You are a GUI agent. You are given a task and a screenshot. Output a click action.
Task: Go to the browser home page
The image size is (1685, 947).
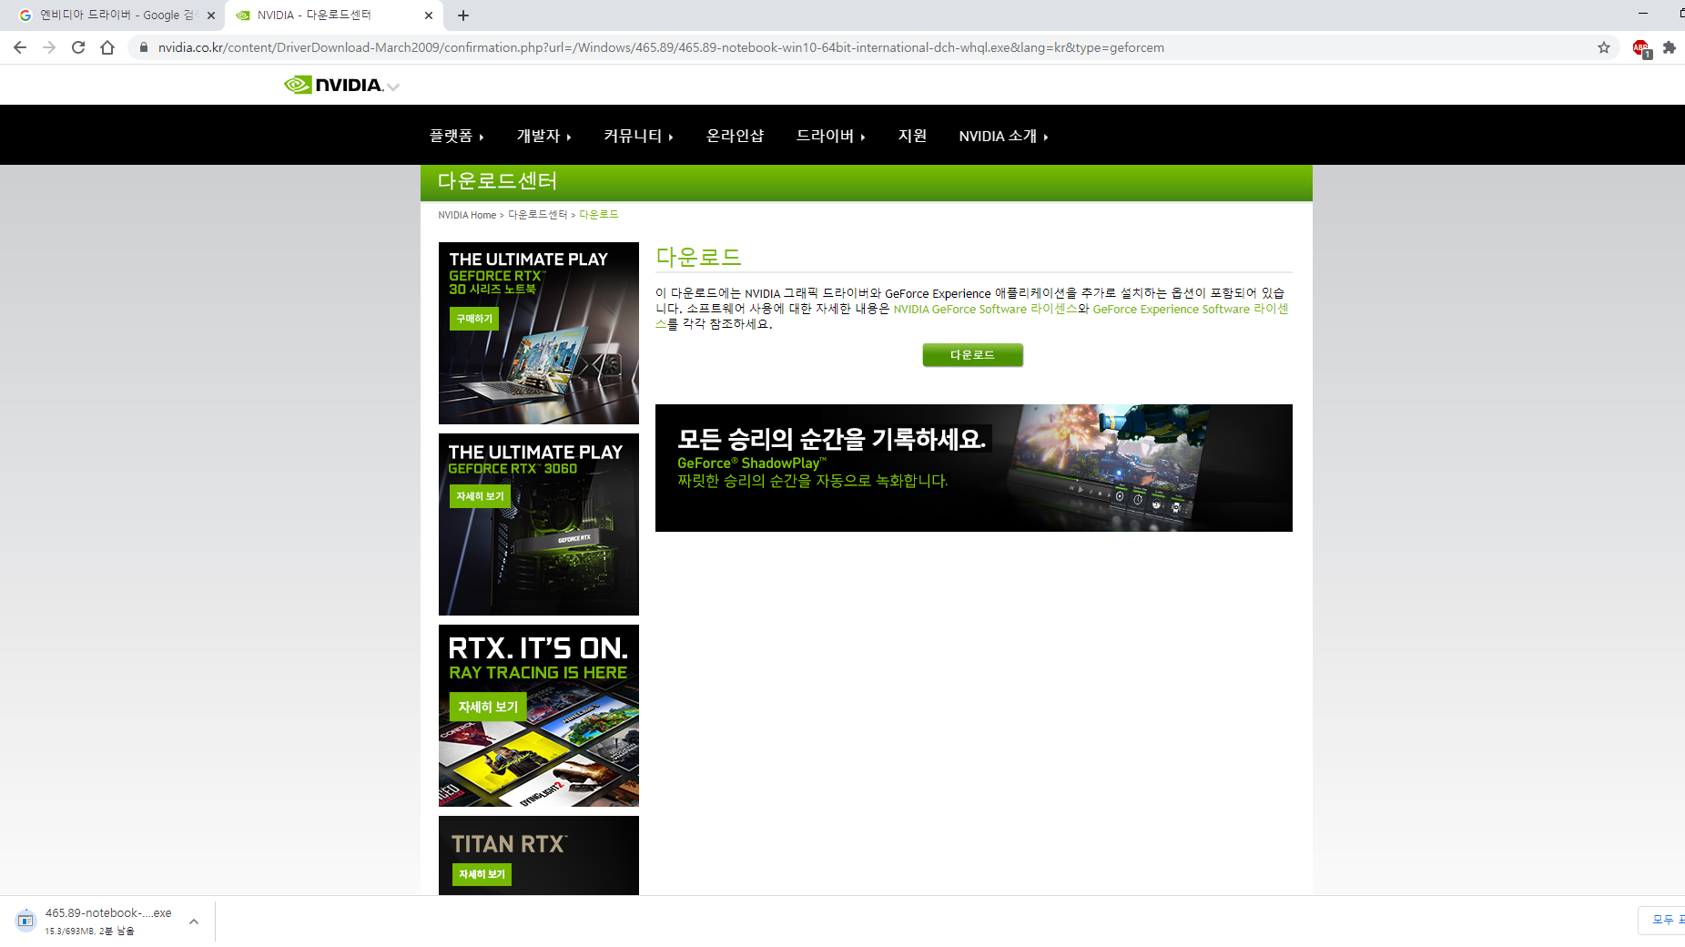pyautogui.click(x=107, y=47)
